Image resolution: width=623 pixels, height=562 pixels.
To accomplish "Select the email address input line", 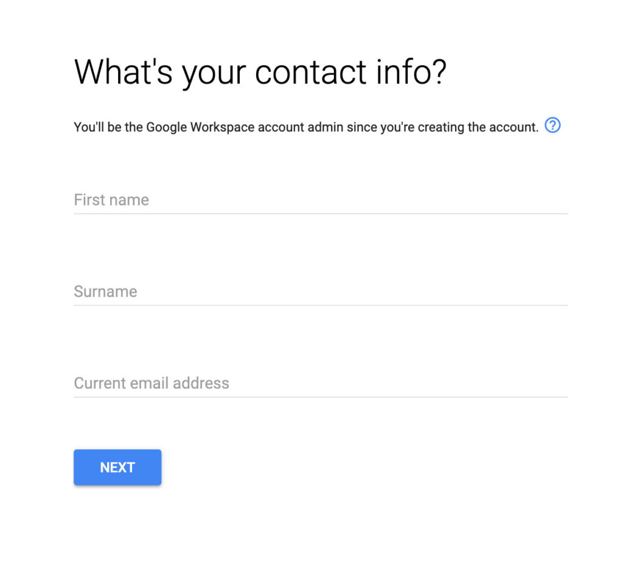I will point(321,383).
